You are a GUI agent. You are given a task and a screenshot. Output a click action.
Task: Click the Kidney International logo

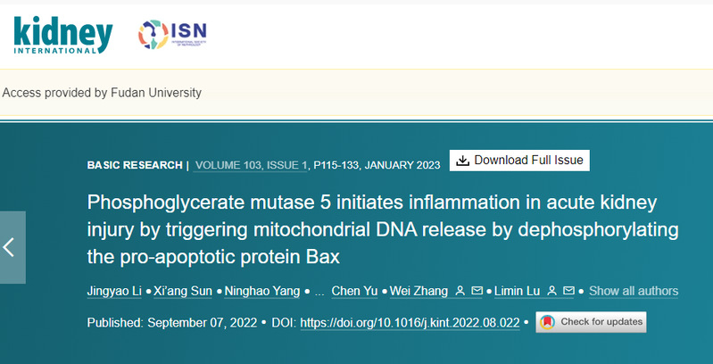pyautogui.click(x=62, y=34)
